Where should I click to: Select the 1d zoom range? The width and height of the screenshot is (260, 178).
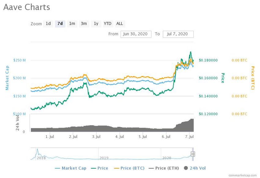[48, 23]
